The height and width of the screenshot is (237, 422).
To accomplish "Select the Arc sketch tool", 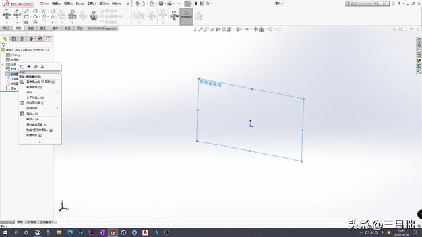I will [x=35, y=16].
